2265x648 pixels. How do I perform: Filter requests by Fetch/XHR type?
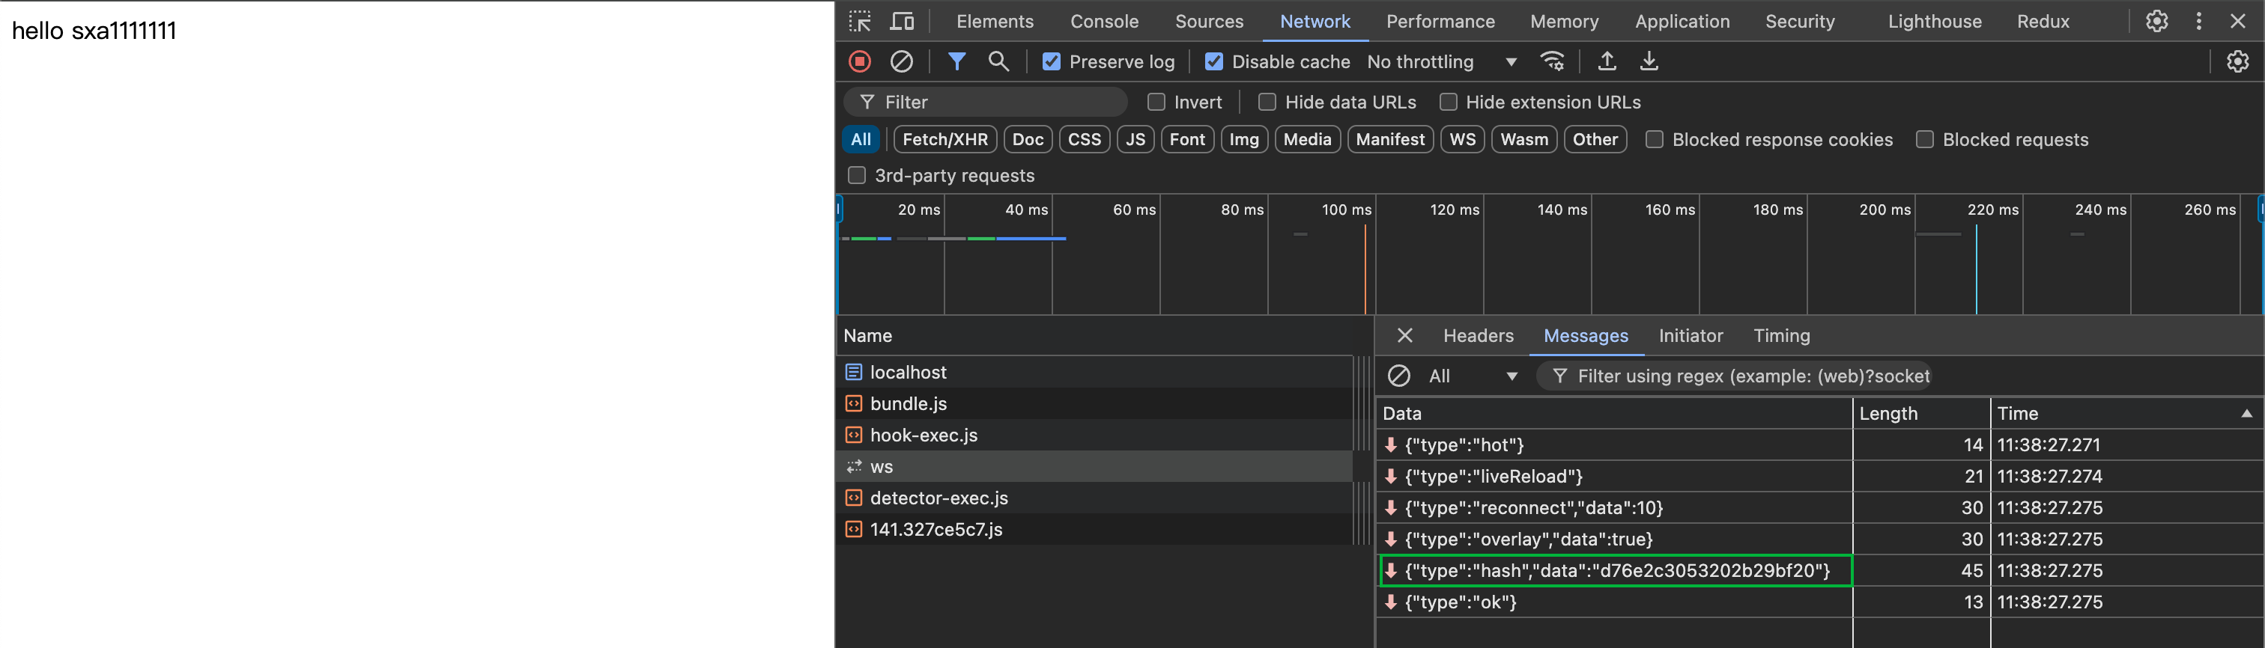coord(945,138)
